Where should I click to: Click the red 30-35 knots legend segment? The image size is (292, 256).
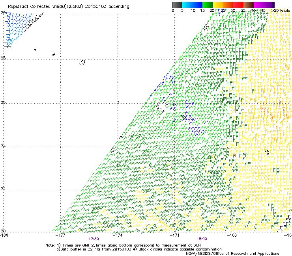click(x=238, y=5)
